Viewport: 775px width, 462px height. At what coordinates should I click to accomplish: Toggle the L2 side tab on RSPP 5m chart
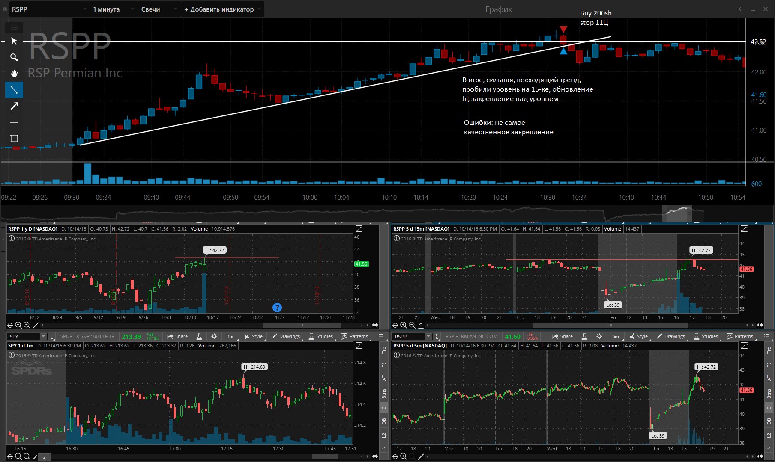pyautogui.click(x=769, y=435)
